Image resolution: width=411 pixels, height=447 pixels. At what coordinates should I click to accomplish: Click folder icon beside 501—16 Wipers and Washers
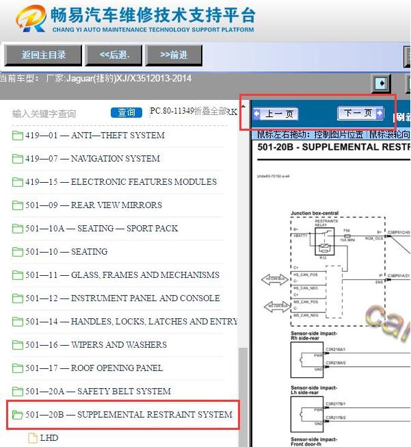coord(18,345)
